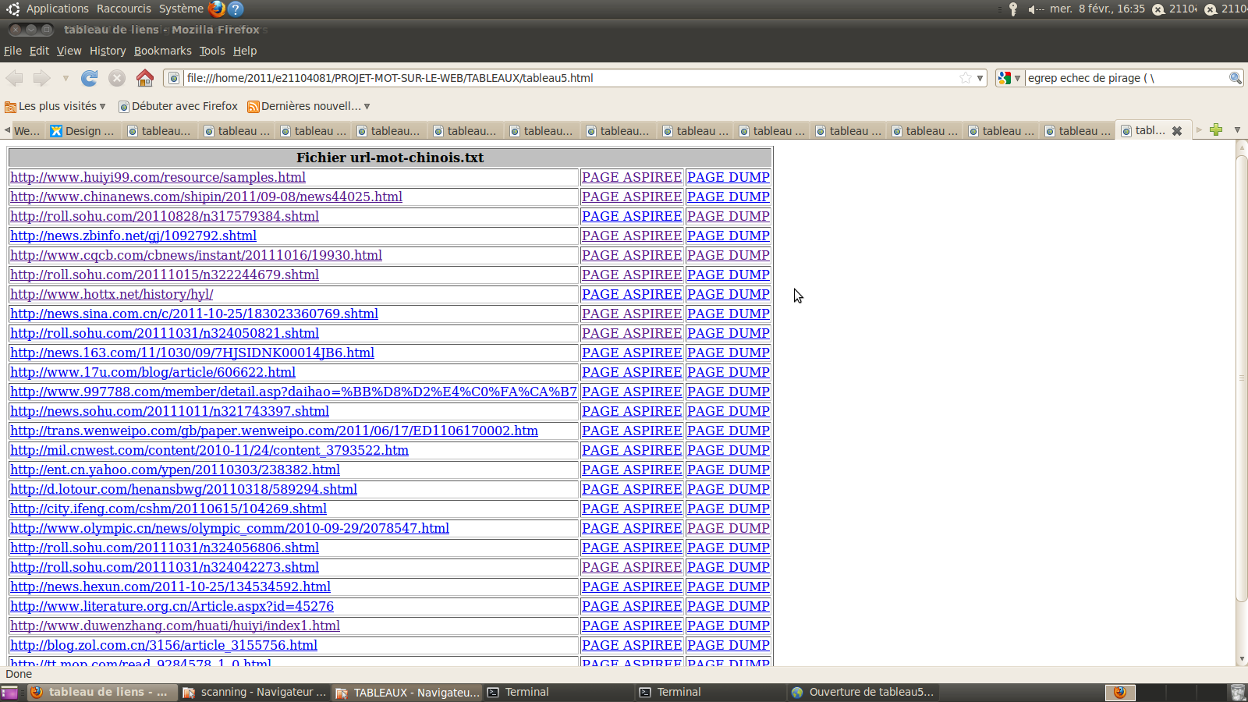Open the search engine selector dropdown
This screenshot has width=1248, height=702.
(1009, 78)
